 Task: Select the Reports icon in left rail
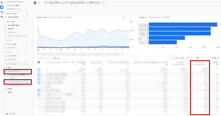point(2,7)
